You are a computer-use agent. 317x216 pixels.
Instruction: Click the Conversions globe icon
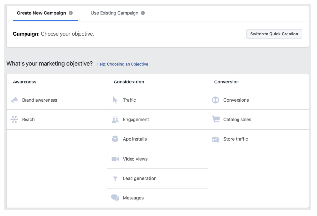pos(216,100)
